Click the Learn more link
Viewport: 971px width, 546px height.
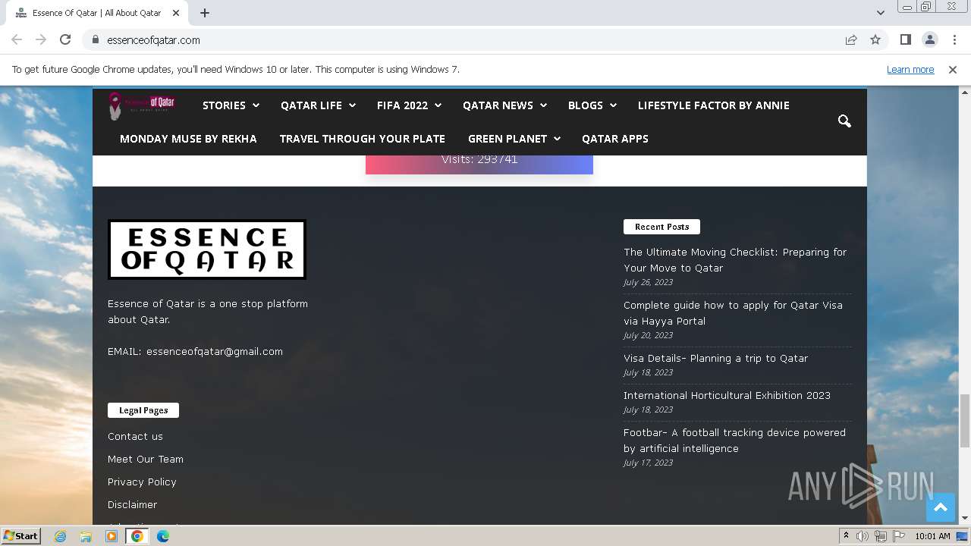910,69
